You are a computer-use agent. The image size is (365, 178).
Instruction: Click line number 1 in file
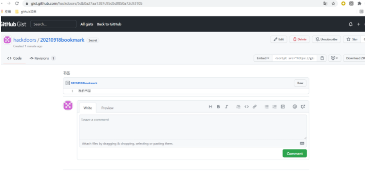(72, 91)
